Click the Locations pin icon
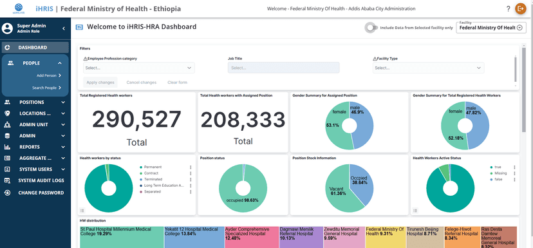533x248 pixels. [7, 113]
